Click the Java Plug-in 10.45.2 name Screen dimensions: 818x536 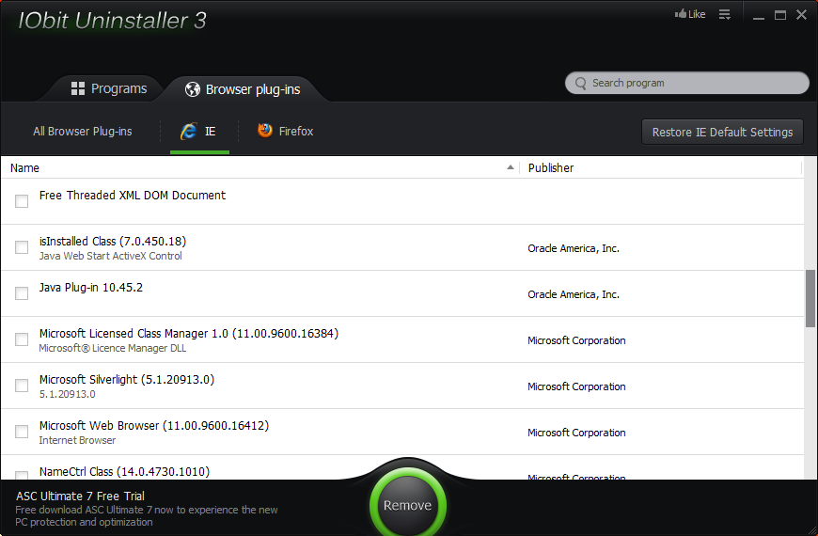coord(91,288)
